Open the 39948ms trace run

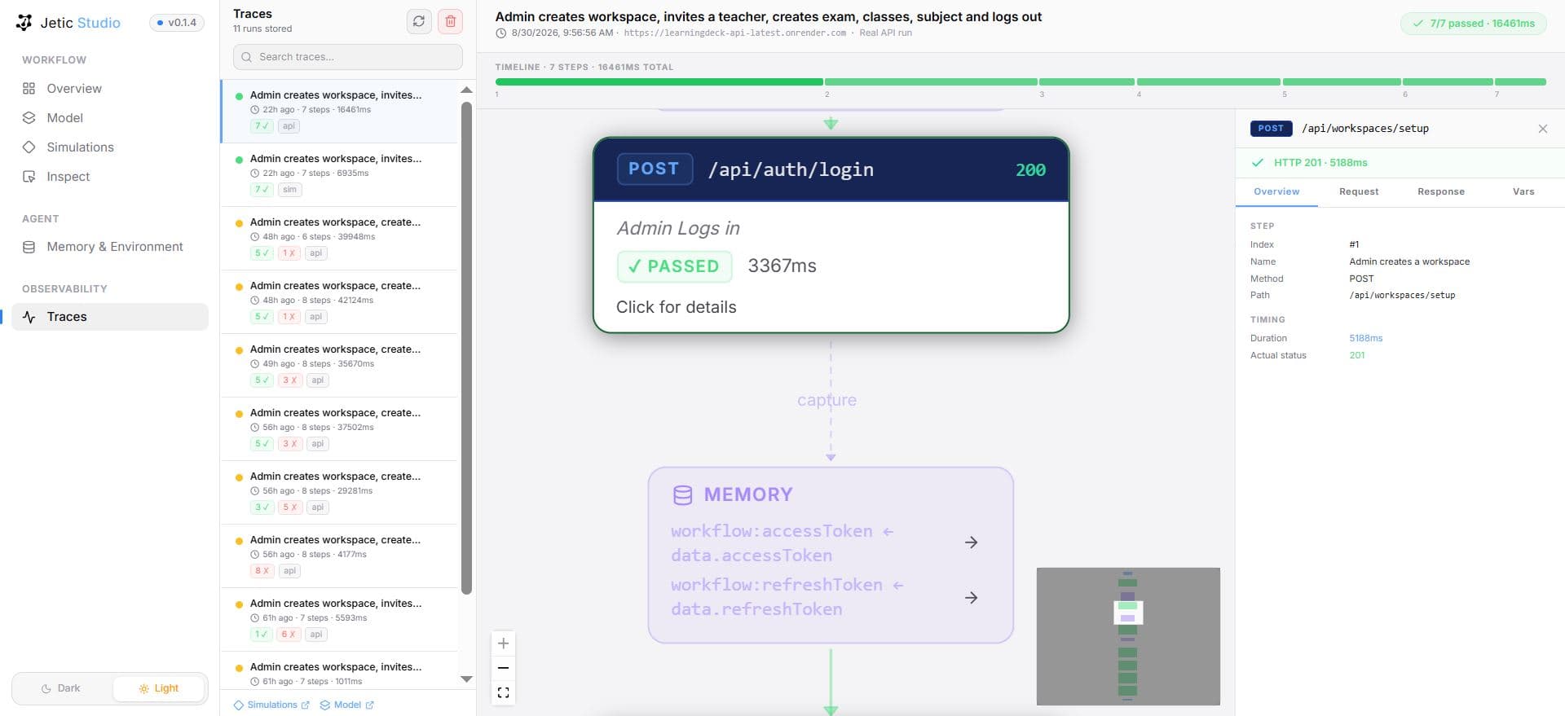pos(339,238)
